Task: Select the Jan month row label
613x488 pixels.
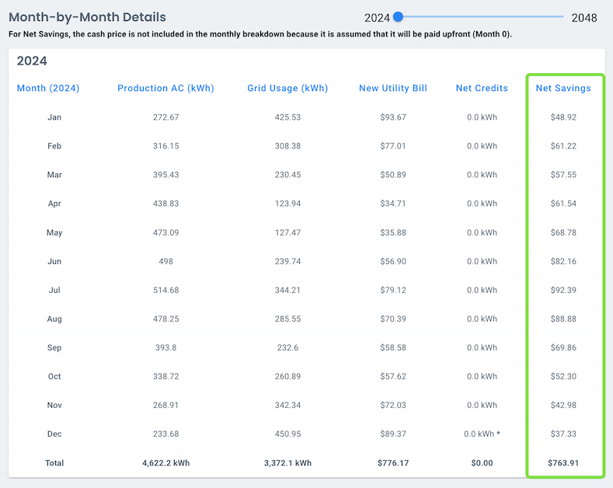Action: 54,117
